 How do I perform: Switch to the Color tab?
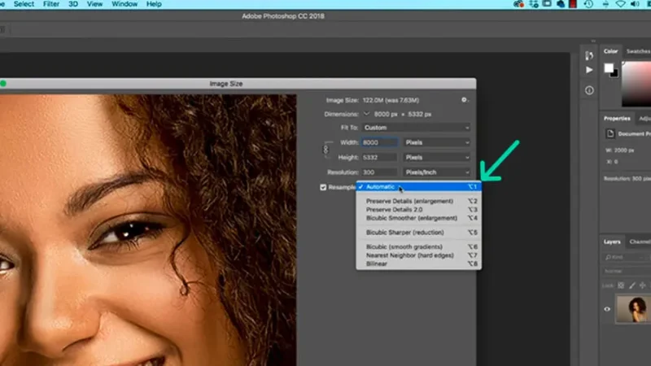point(611,51)
